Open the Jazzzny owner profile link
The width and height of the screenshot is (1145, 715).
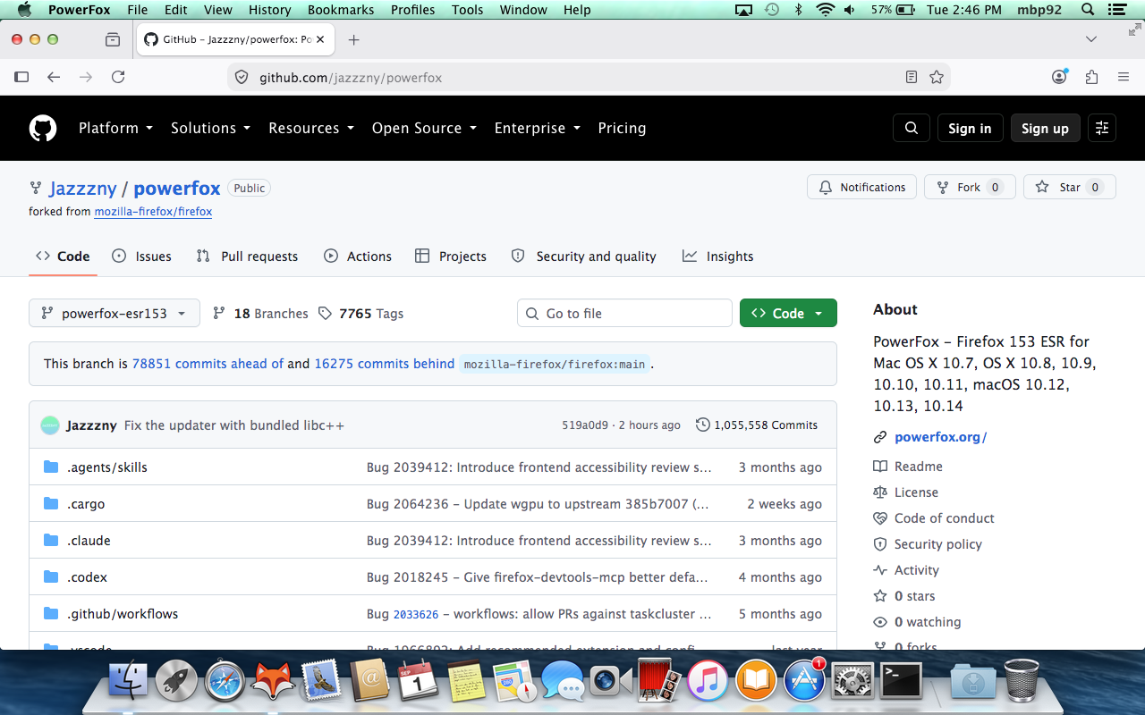click(83, 189)
